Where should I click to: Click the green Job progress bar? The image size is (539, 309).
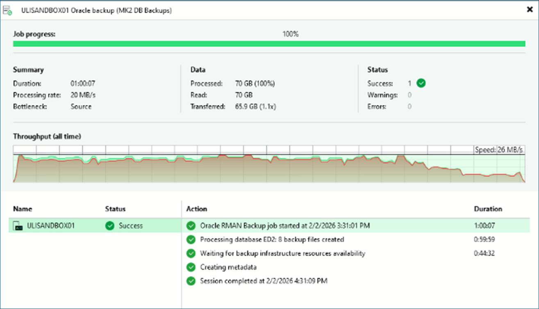click(x=269, y=44)
